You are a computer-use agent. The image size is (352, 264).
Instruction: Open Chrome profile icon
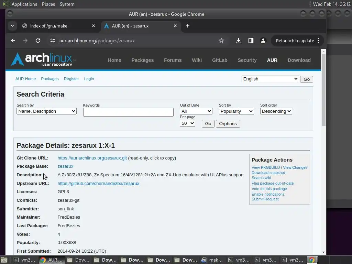click(x=263, y=41)
